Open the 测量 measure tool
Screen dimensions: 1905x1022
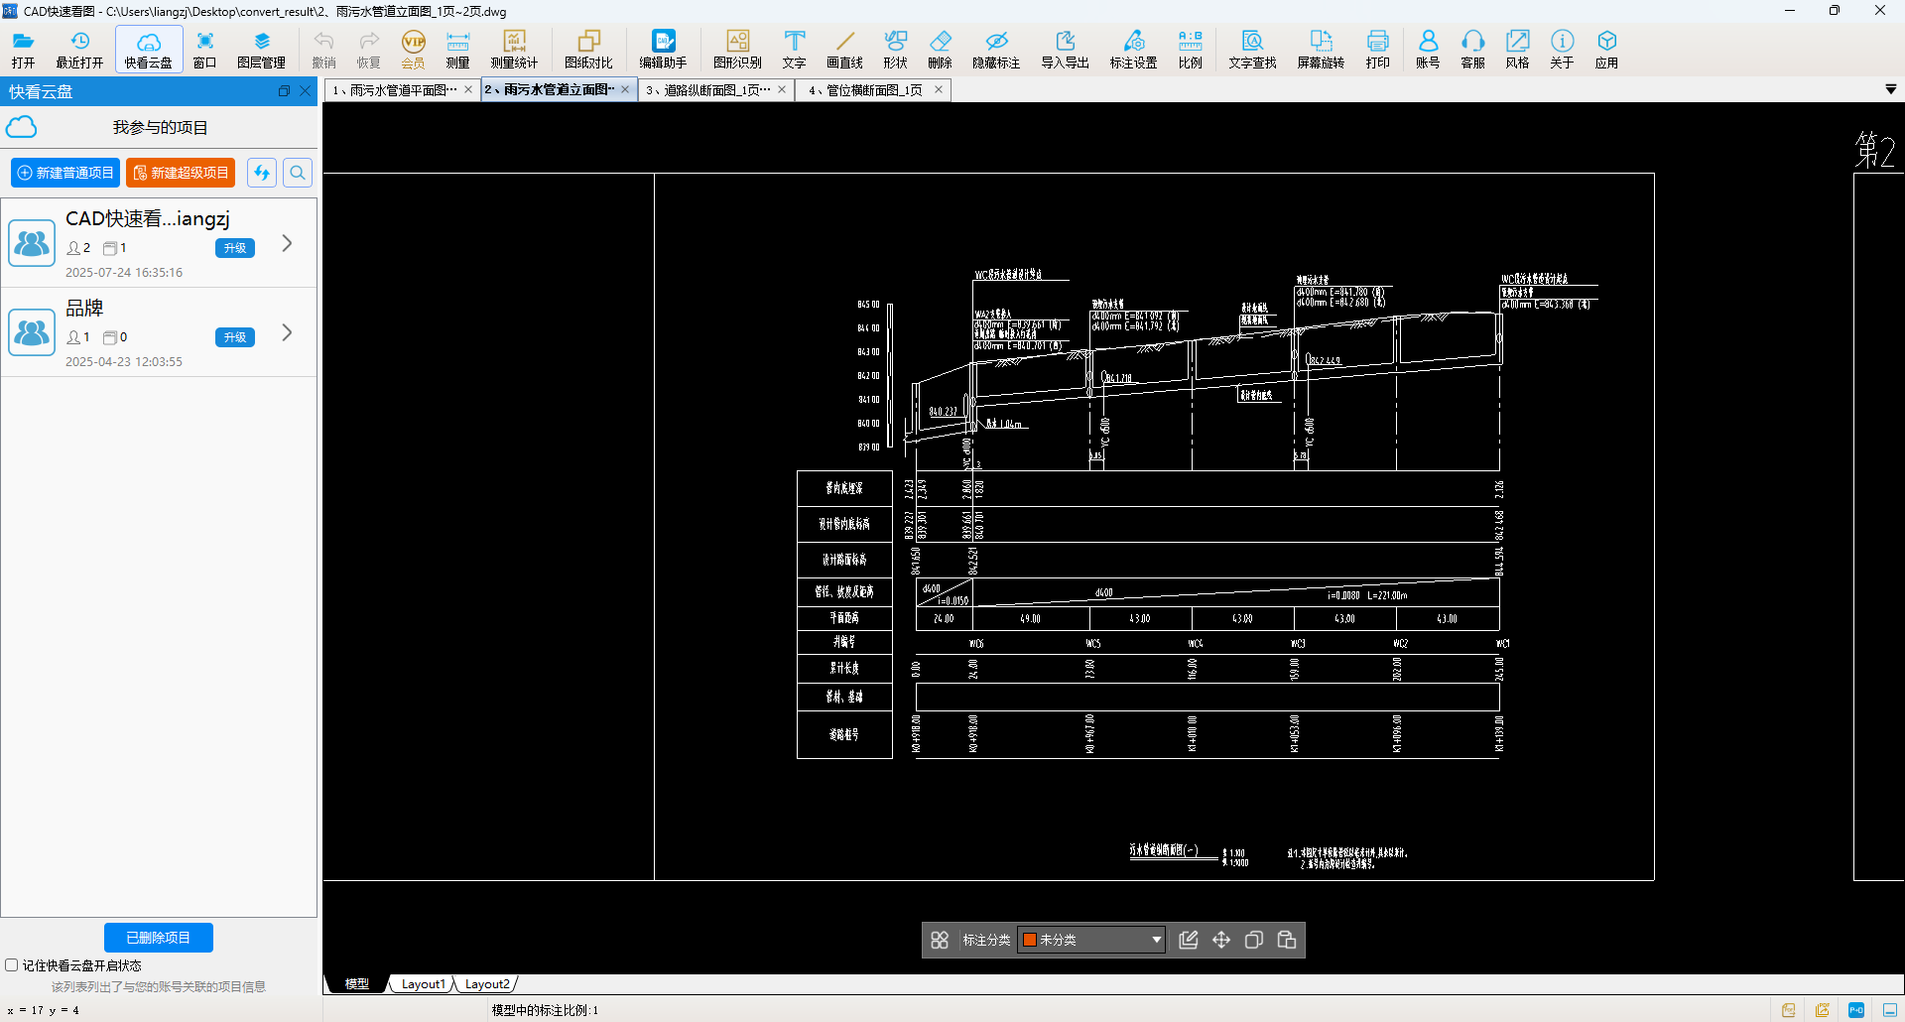coord(457,49)
